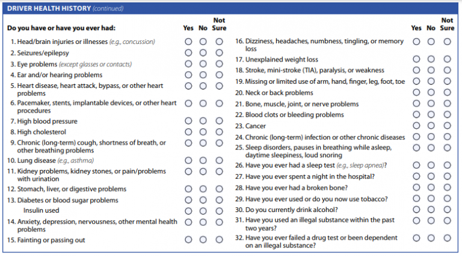
Task: Select Yes for spent a night in hospital
Action: [416, 176]
